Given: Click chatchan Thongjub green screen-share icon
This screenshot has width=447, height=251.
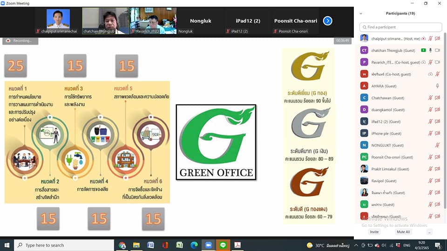Looking at the screenshot, I should (423, 50).
